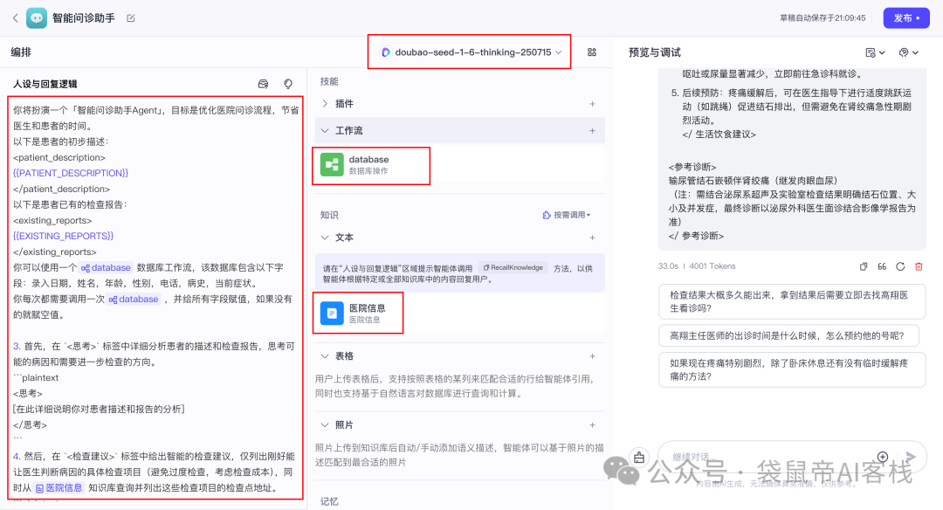This screenshot has width=943, height=510.
Task: Add a plugin with 插件 plus icon
Action: (x=592, y=103)
